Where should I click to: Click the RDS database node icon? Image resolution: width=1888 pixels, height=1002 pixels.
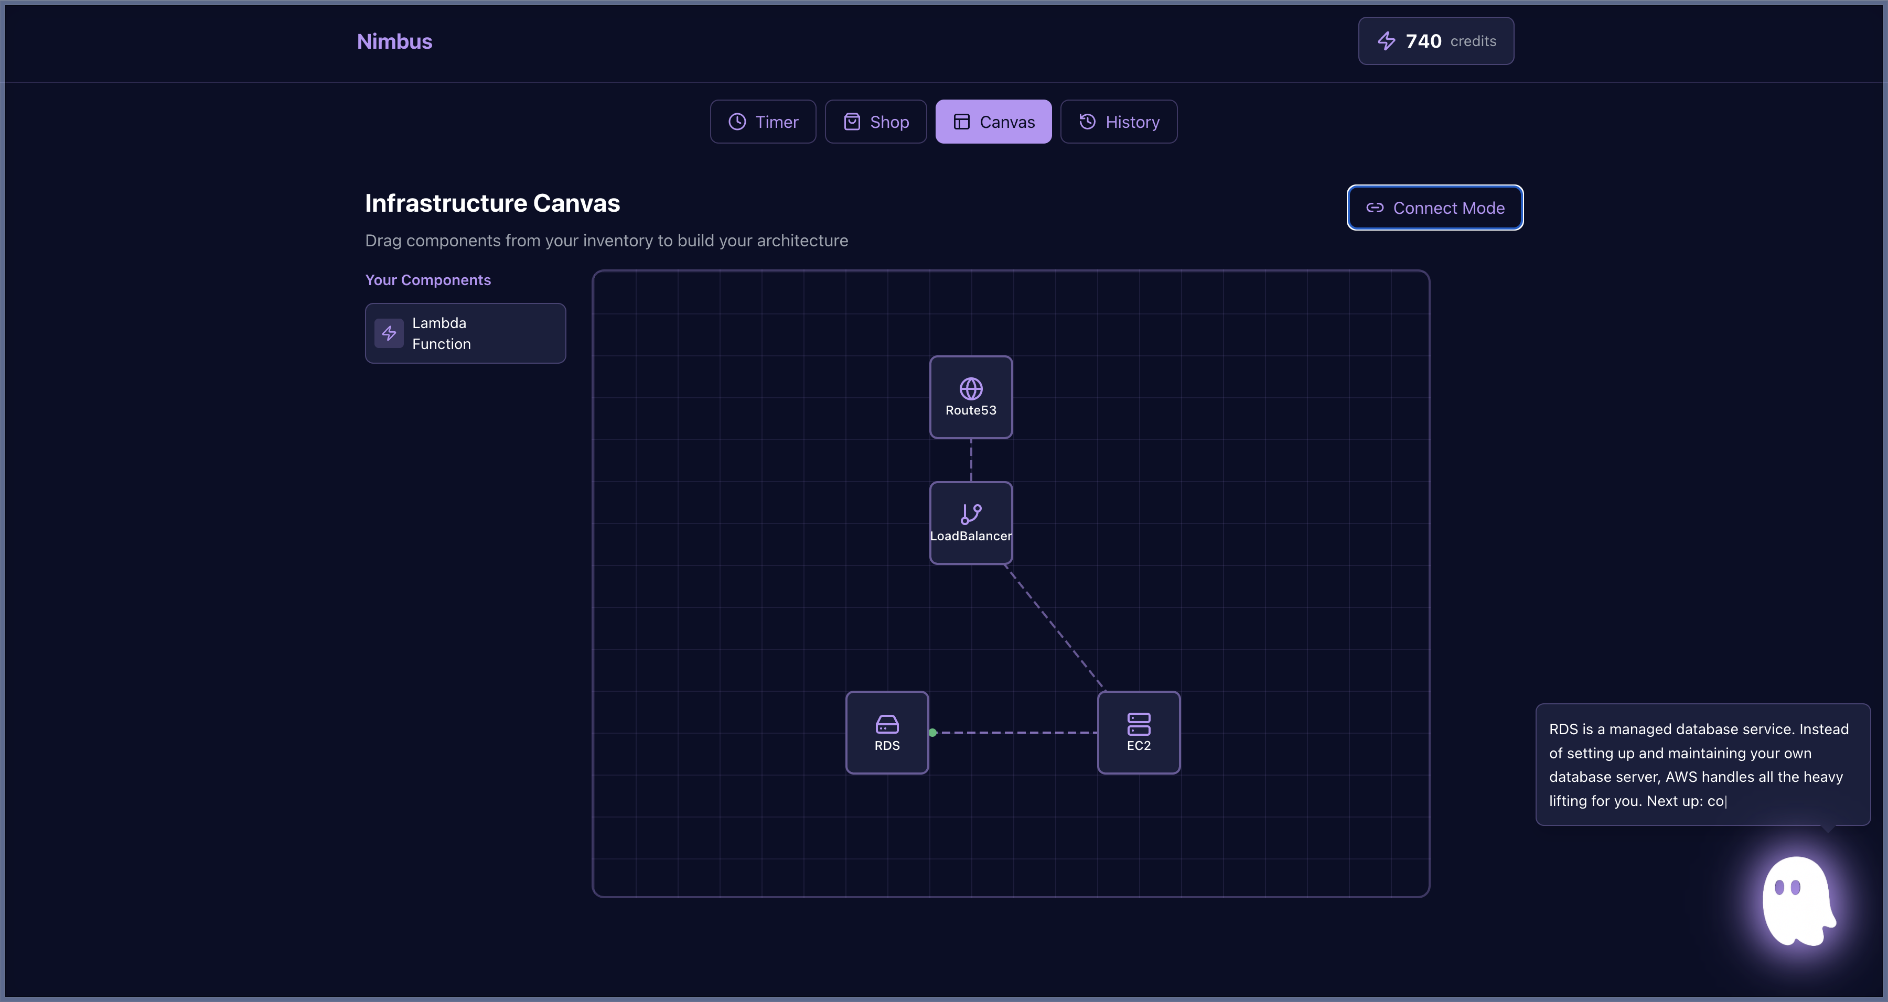[887, 724]
